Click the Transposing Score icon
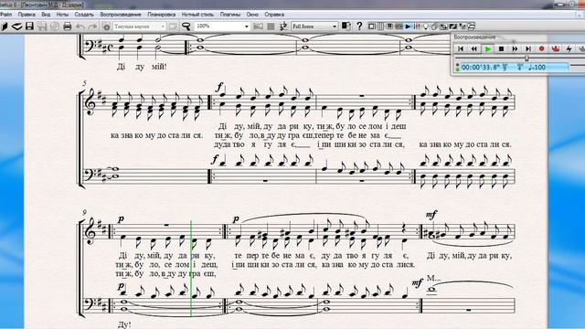This screenshot has width=585, height=329. point(283,27)
